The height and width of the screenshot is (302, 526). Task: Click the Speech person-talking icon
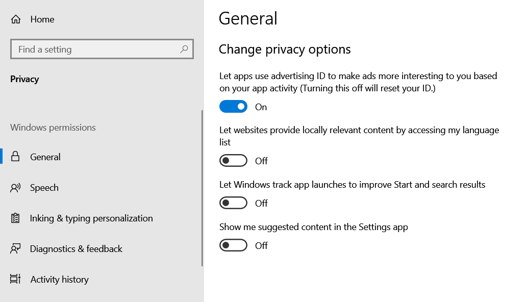coord(15,188)
